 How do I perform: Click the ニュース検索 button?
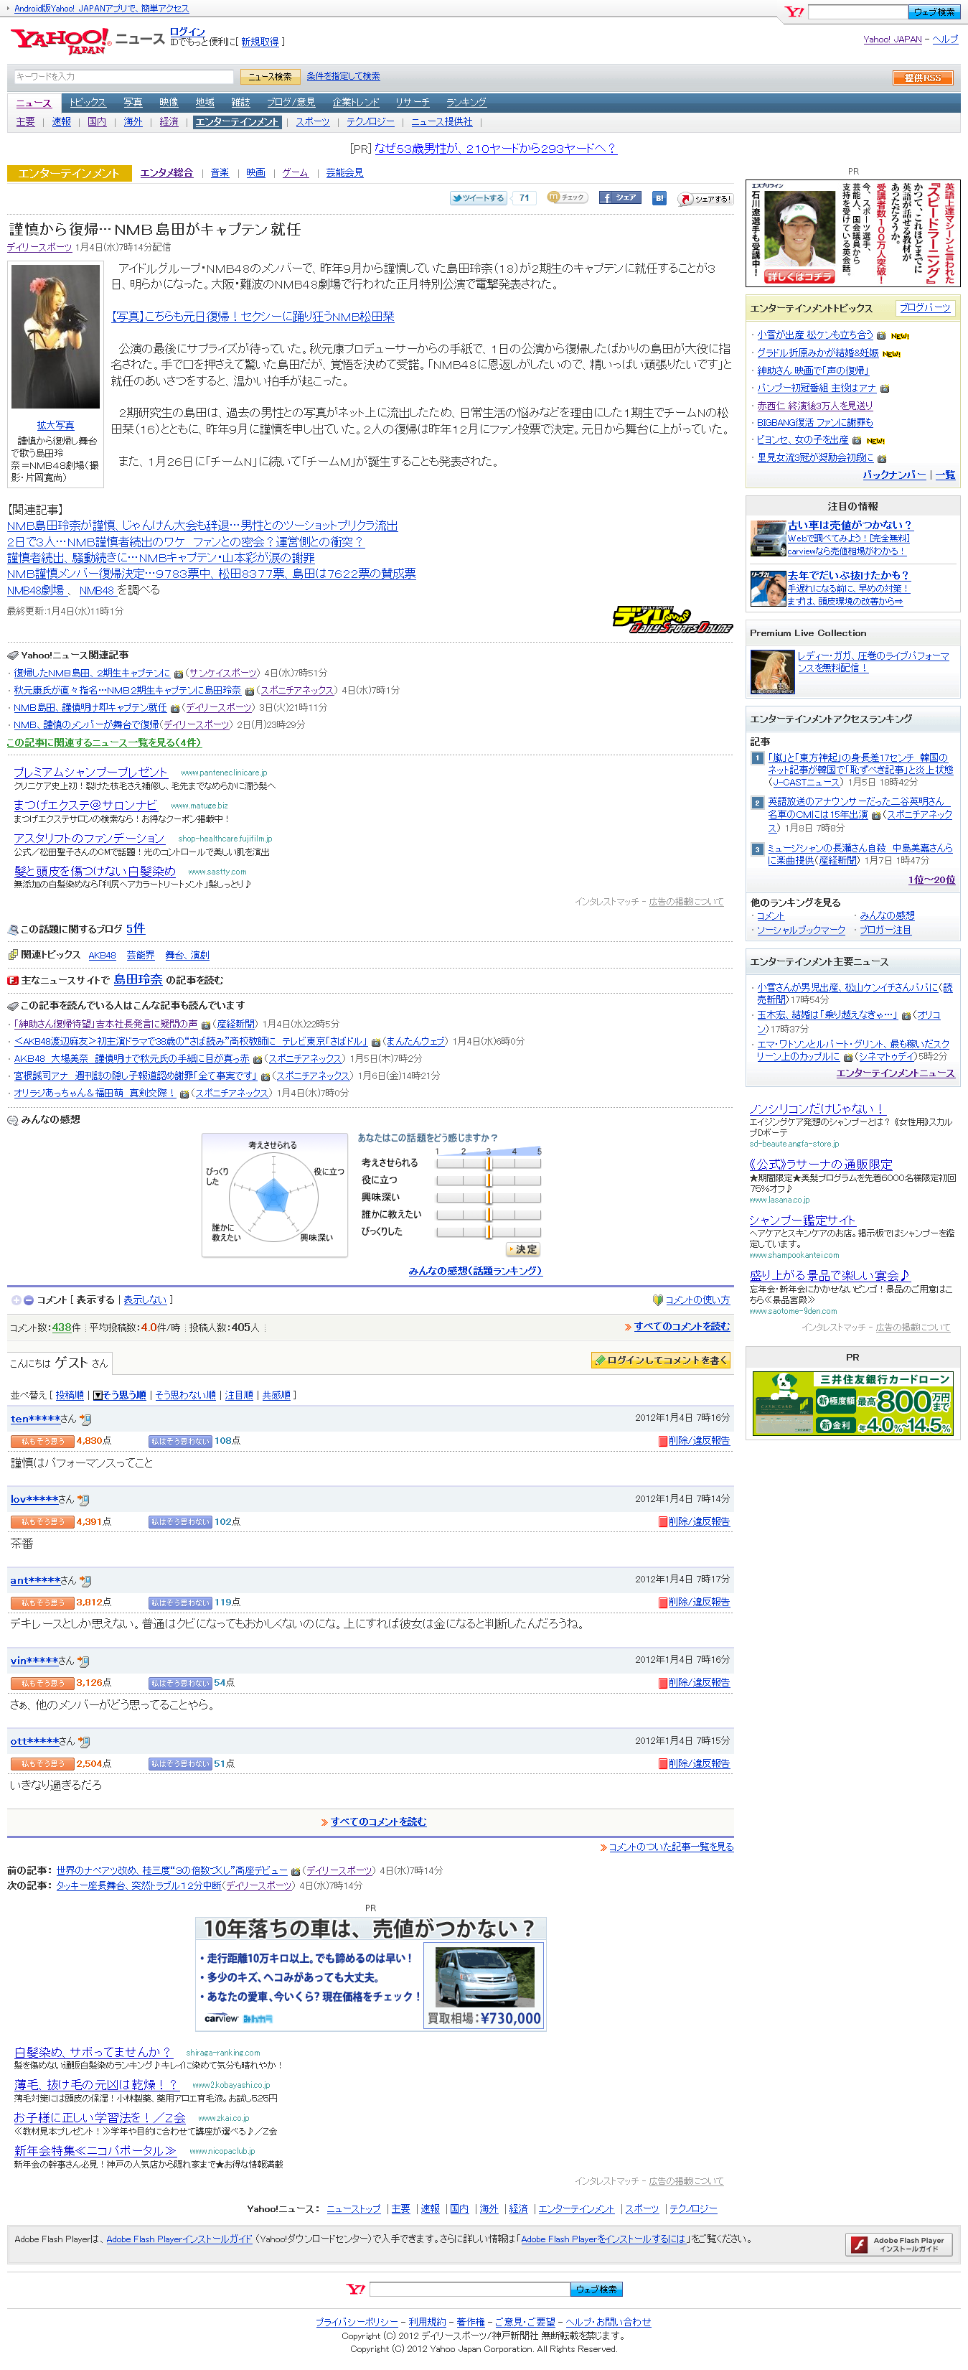point(269,78)
